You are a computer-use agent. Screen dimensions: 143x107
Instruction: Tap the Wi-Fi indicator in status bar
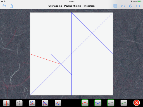point(5,1)
